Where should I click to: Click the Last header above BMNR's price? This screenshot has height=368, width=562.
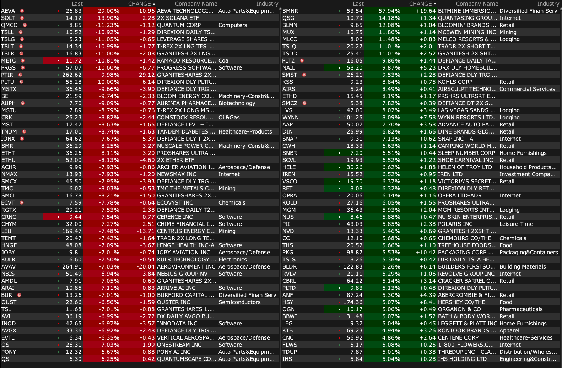point(358,4)
